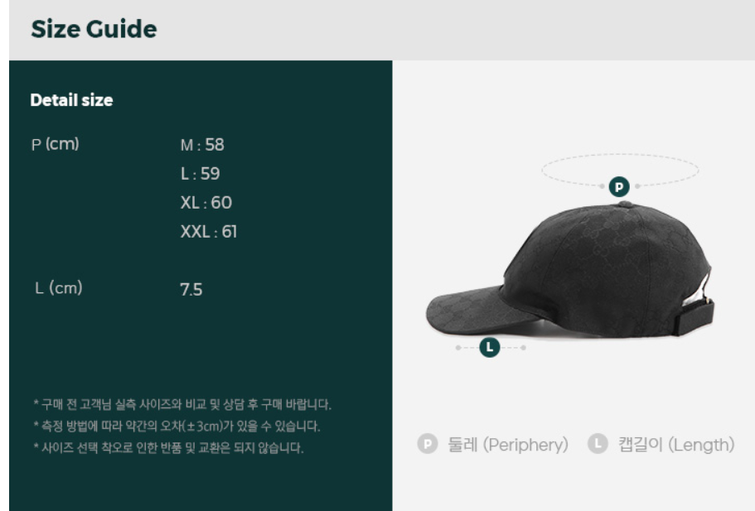Click the L marker below the brim

489,347
